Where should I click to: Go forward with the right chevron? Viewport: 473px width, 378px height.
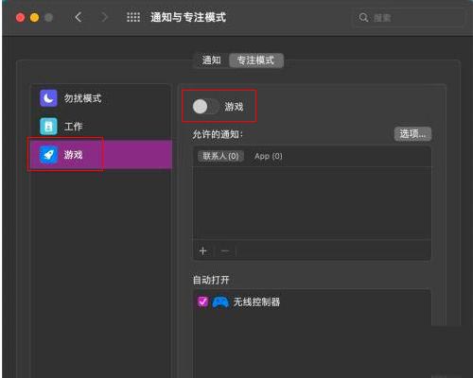coord(104,17)
